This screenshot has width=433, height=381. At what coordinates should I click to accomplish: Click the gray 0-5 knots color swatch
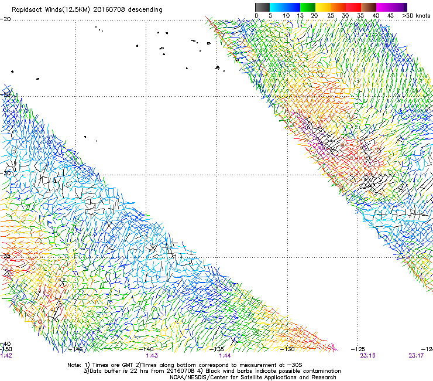pos(262,7)
